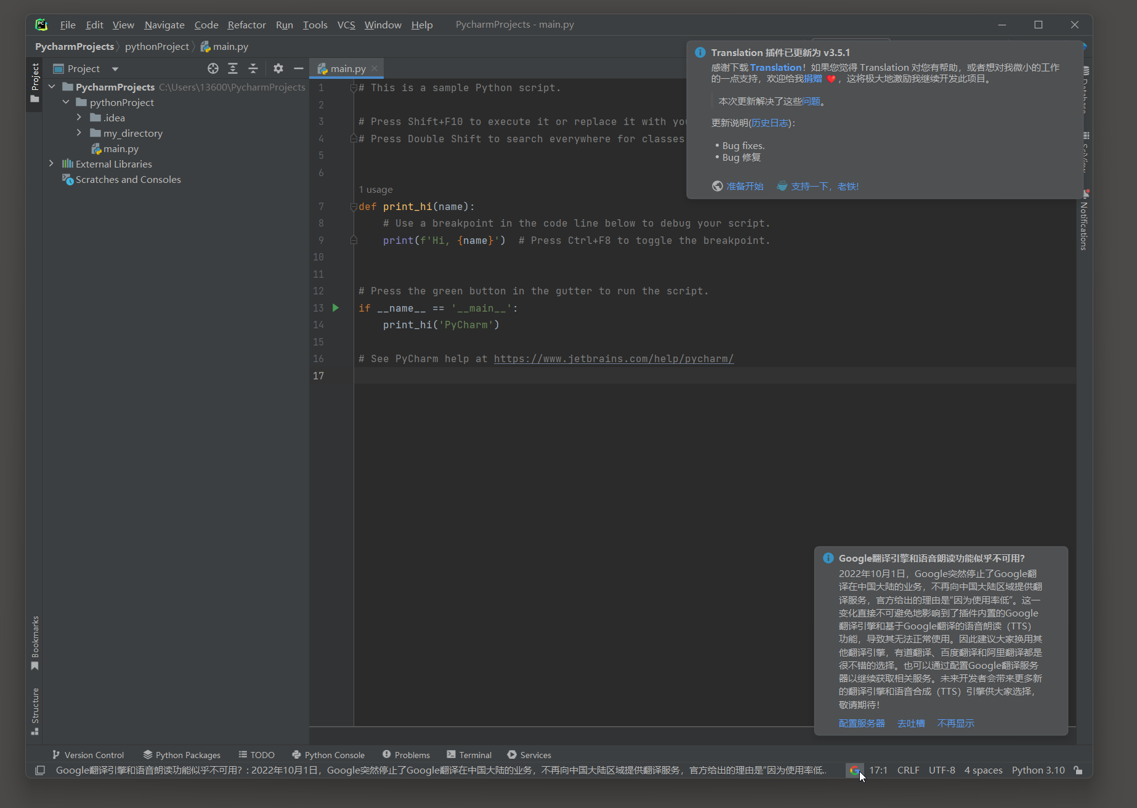Collapse All in the Project tool window
The width and height of the screenshot is (1137, 808).
[x=253, y=68]
